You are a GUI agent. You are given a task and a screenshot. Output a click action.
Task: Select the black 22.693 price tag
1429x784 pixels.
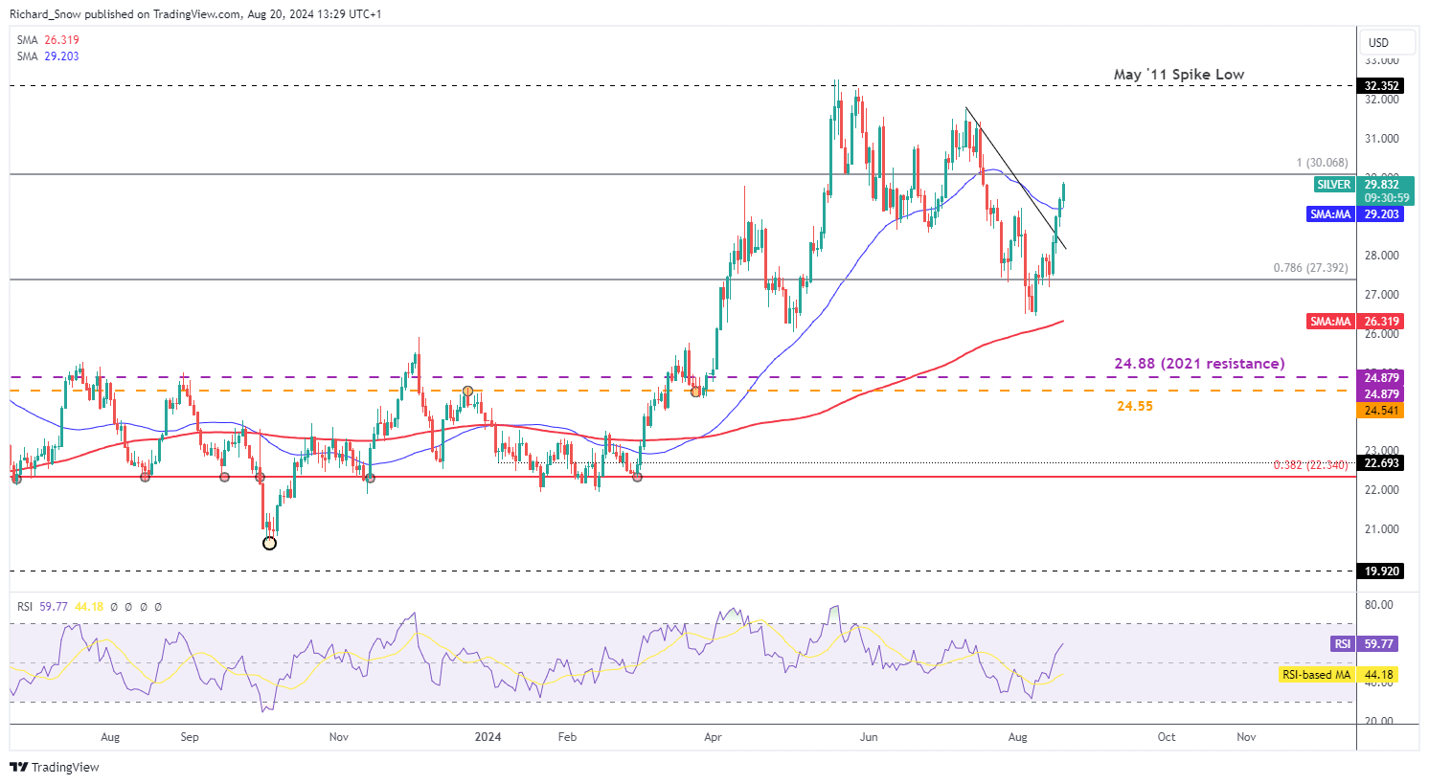1381,463
